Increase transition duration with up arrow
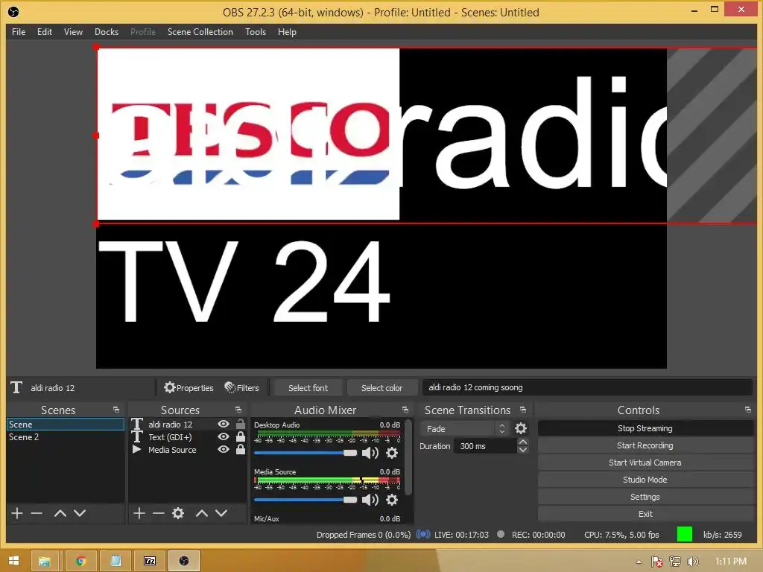 (522, 442)
